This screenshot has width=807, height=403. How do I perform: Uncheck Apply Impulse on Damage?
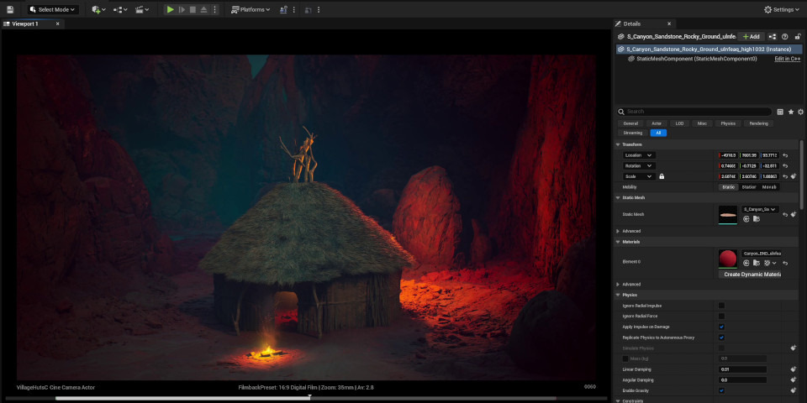(721, 327)
